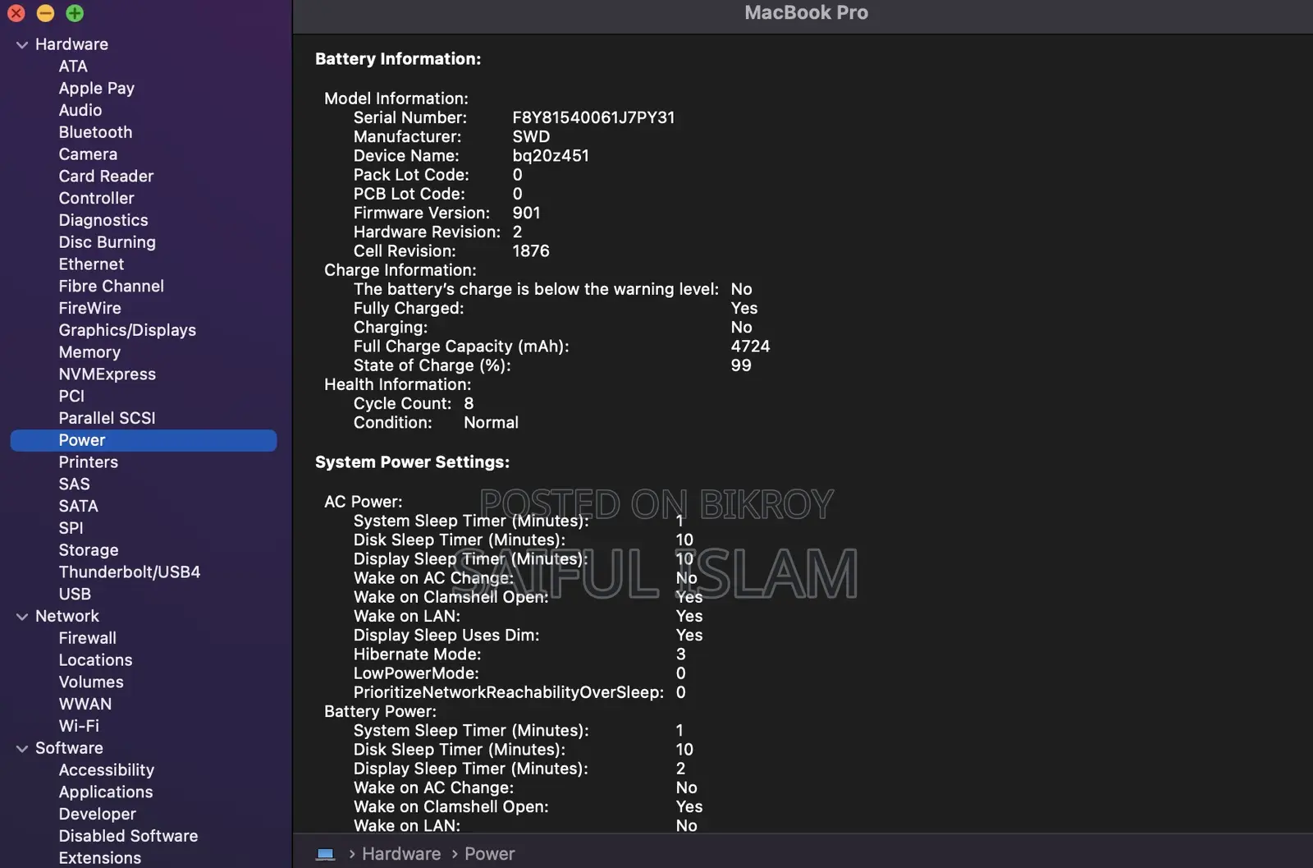
Task: Open the PCI category
Action: pyautogui.click(x=71, y=397)
